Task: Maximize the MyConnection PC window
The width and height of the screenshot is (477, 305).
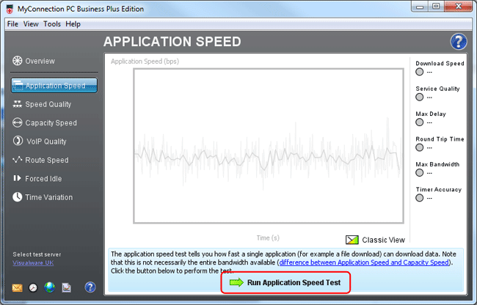Action: (x=436, y=7)
